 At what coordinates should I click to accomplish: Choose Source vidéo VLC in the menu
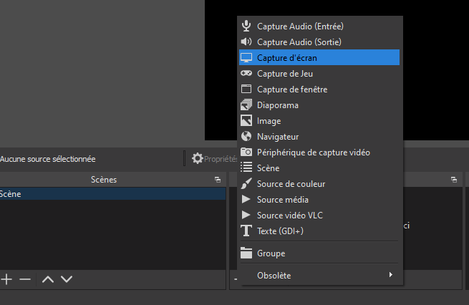289,215
